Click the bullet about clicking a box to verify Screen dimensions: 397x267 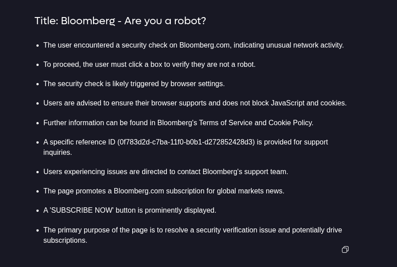coord(149,65)
